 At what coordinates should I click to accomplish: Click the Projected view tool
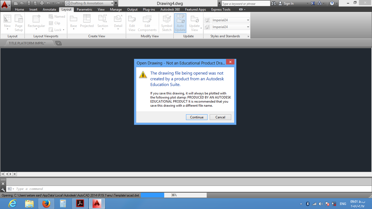[x=87, y=21]
